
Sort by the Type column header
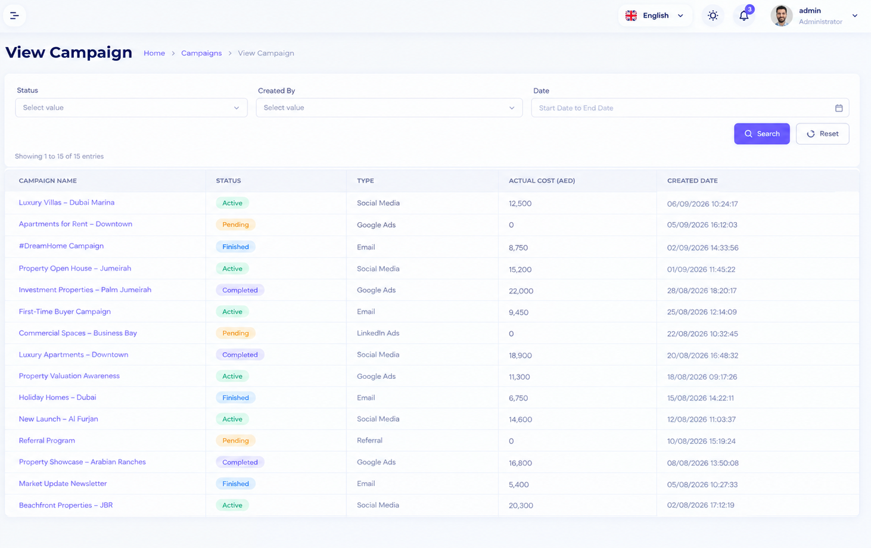[365, 180]
